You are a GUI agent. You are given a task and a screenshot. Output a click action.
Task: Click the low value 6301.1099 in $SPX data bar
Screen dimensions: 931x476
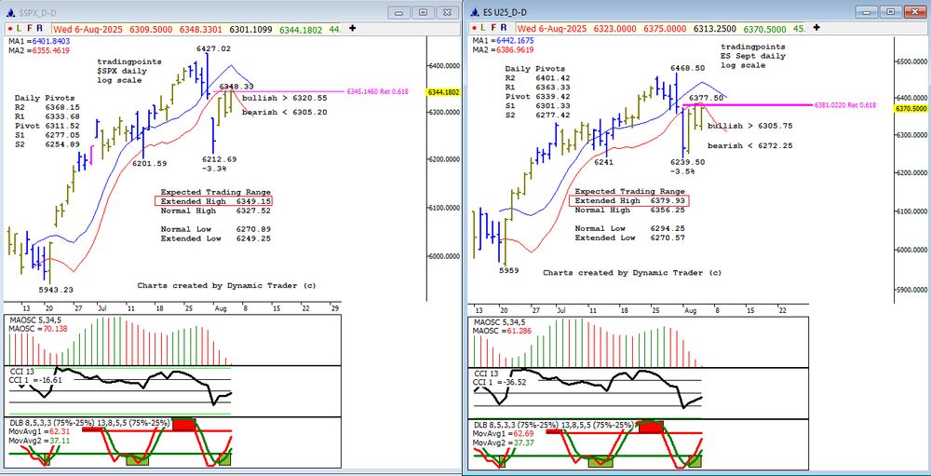[x=250, y=28]
